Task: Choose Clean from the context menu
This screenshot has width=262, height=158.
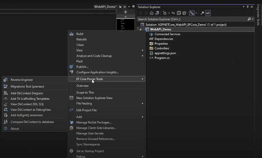Action: [x=107, y=45]
